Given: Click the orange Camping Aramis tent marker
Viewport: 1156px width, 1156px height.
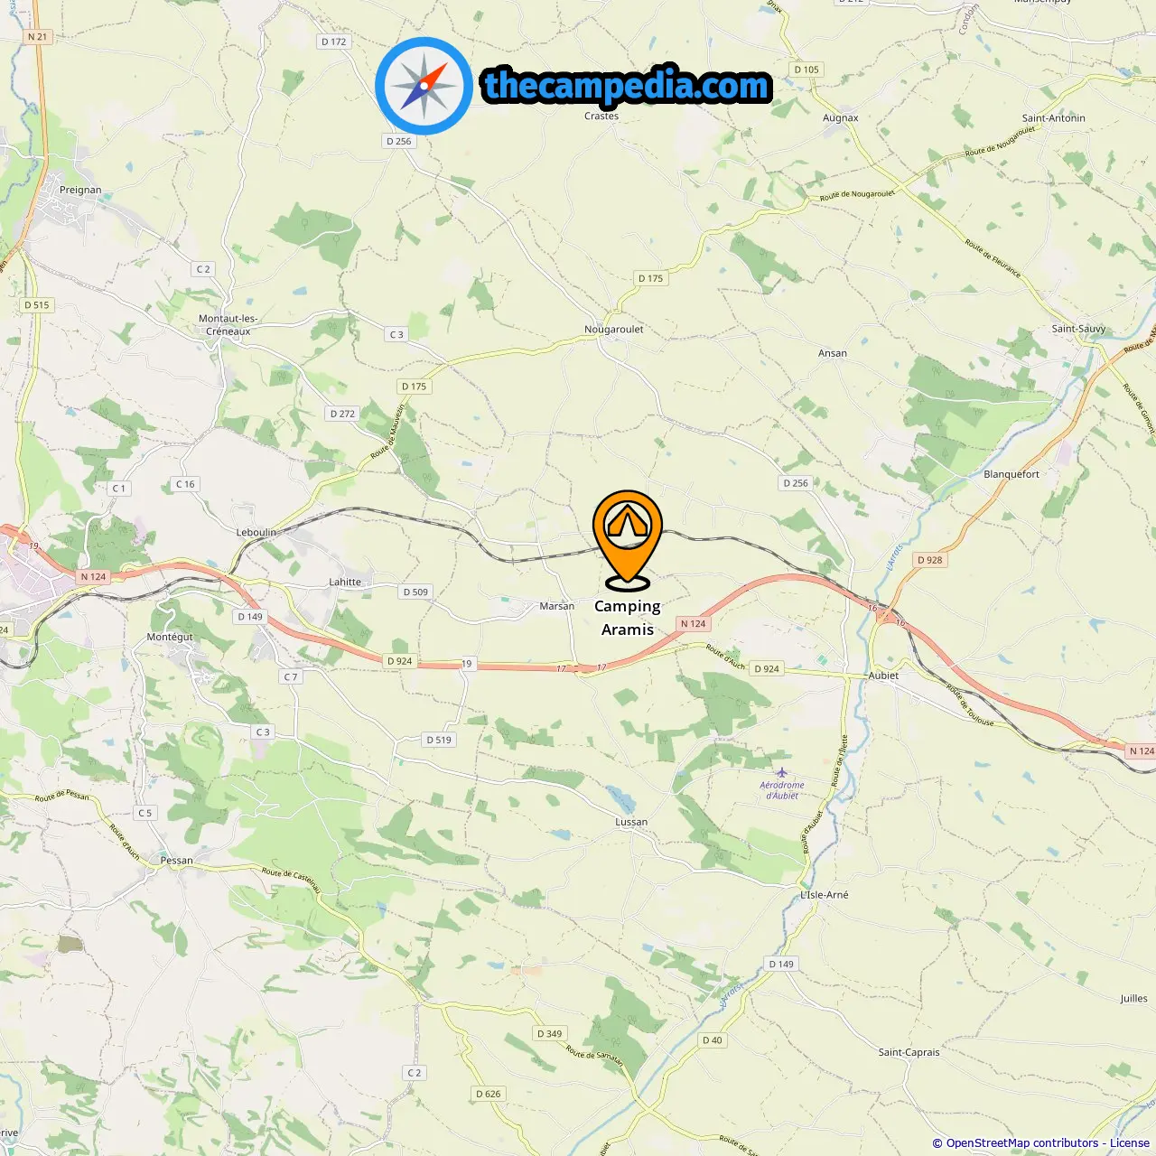Looking at the screenshot, I should click(628, 540).
